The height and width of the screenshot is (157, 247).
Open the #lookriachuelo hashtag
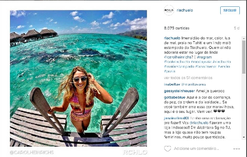click(177, 62)
